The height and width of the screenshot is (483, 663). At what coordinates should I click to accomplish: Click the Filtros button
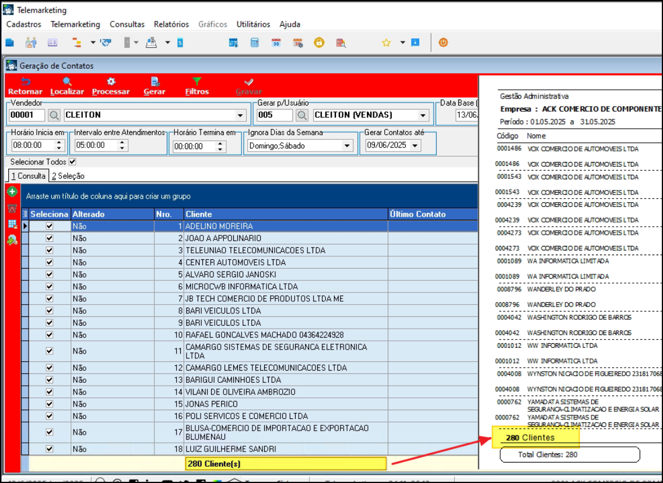pos(197,86)
